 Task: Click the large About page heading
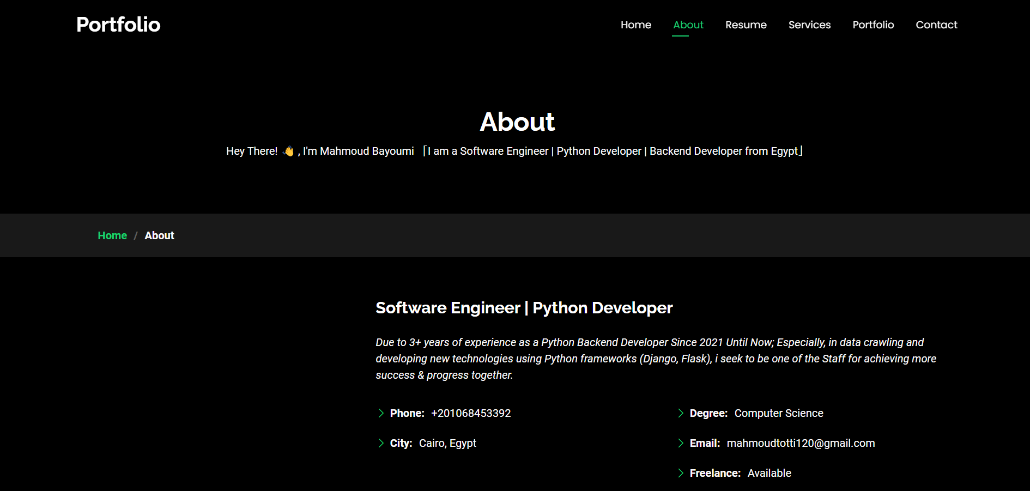pos(517,122)
